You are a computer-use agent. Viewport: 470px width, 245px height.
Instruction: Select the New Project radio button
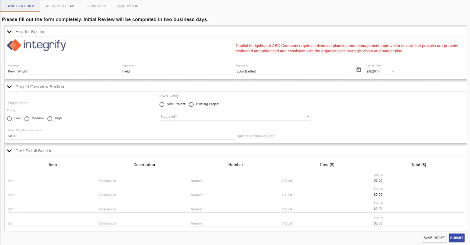tap(162, 104)
